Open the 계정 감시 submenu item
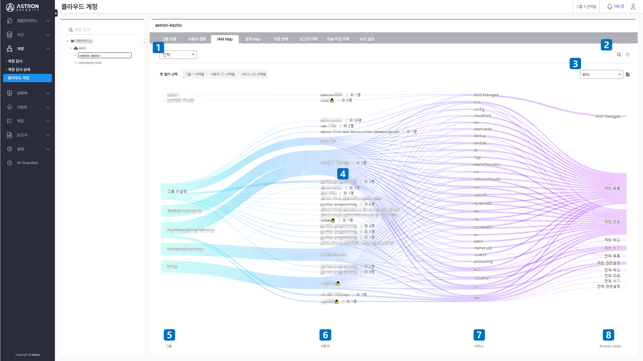643x361 pixels. tap(15, 61)
